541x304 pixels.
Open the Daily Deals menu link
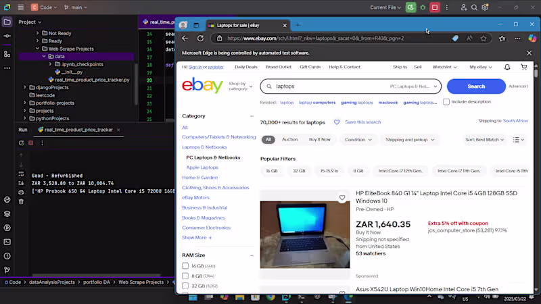[245, 67]
